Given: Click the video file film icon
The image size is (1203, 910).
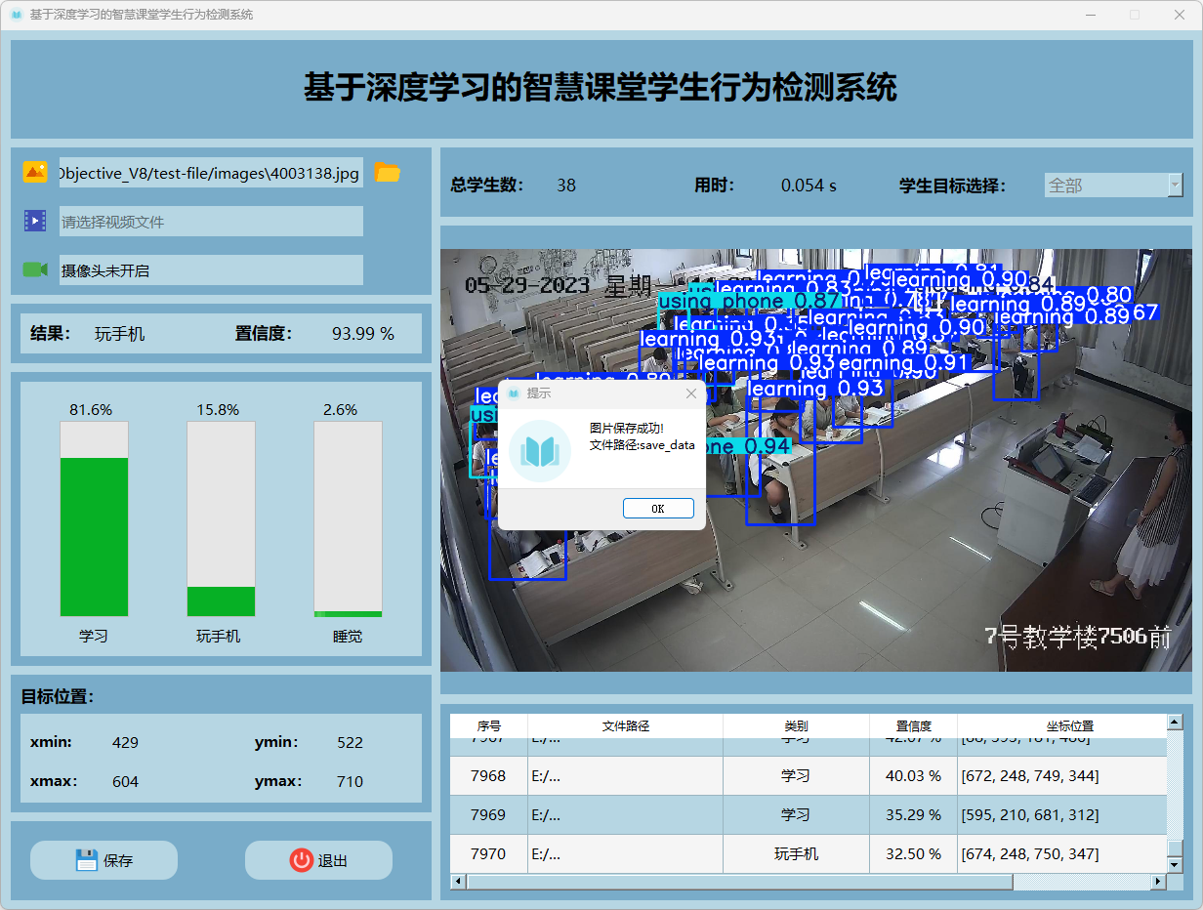Looking at the screenshot, I should (x=35, y=221).
